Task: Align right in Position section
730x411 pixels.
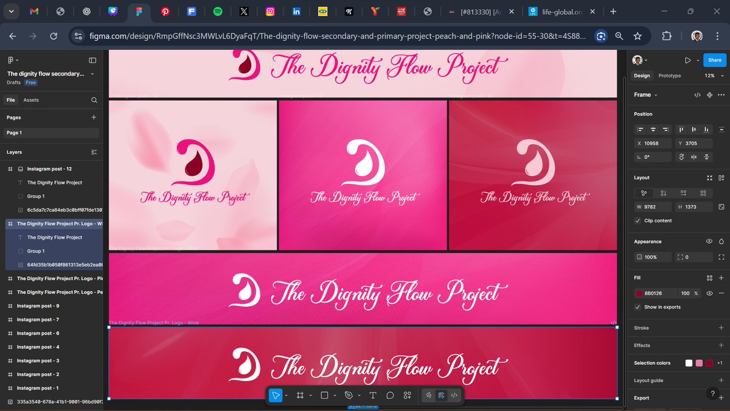Action: [x=666, y=129]
